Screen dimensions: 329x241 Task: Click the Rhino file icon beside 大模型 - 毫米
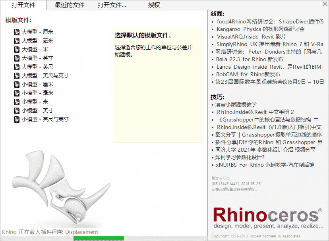[16, 40]
